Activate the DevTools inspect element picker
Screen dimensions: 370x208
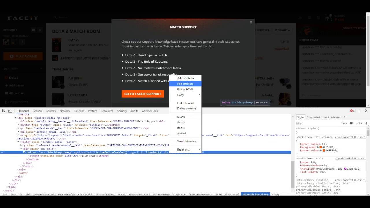pos(4,111)
